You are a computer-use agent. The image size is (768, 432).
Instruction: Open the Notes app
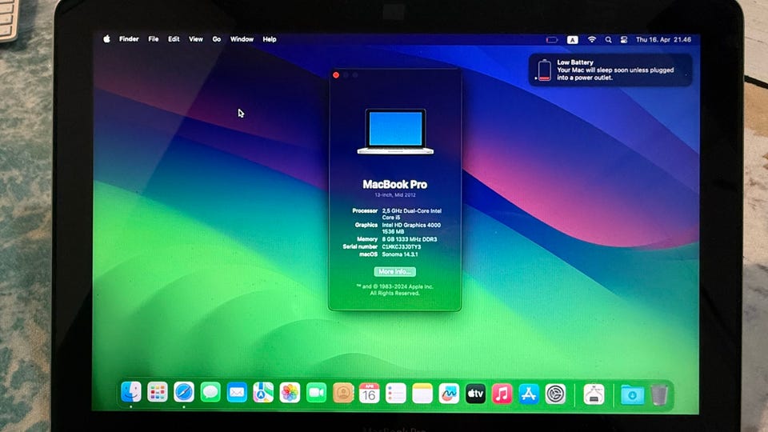(422, 394)
